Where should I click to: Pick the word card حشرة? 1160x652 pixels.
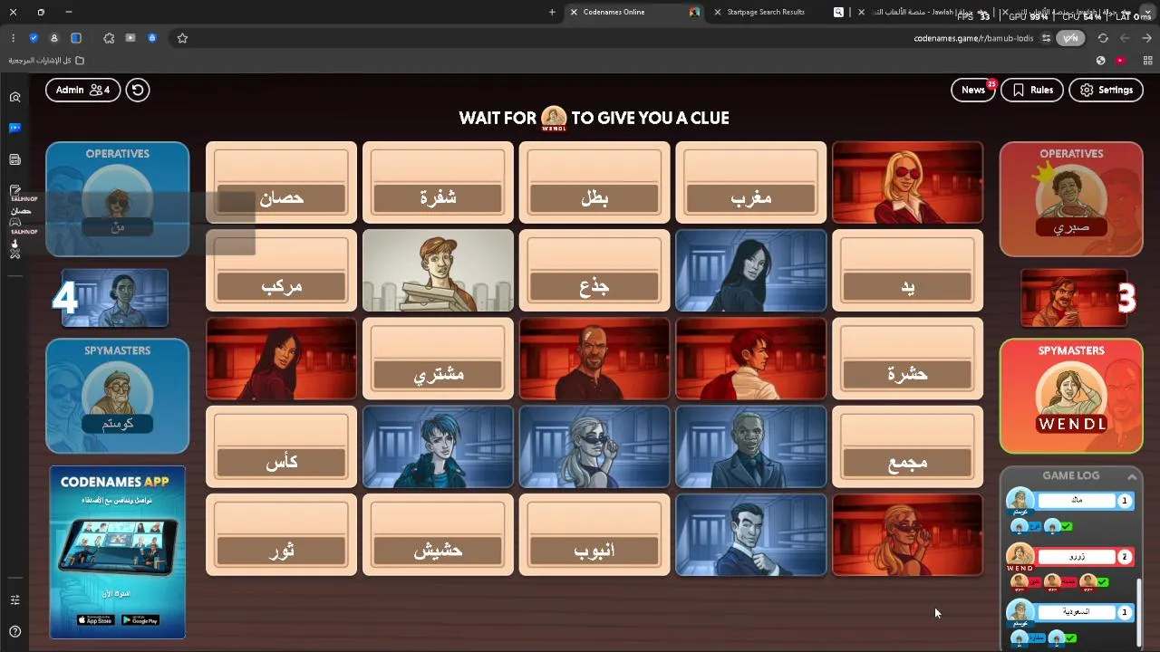(907, 358)
